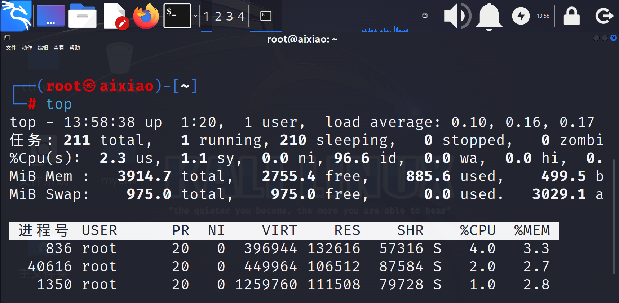
Task: Minimize the terminal window
Action: coord(596,38)
